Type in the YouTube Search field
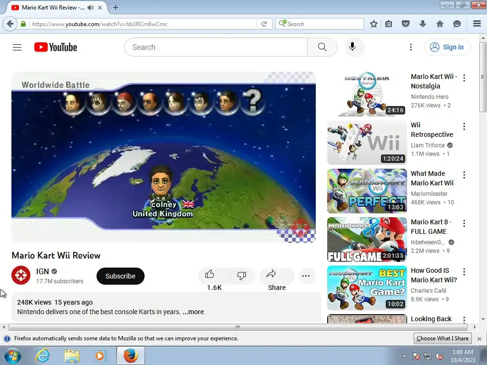487x365 pixels. coord(216,47)
